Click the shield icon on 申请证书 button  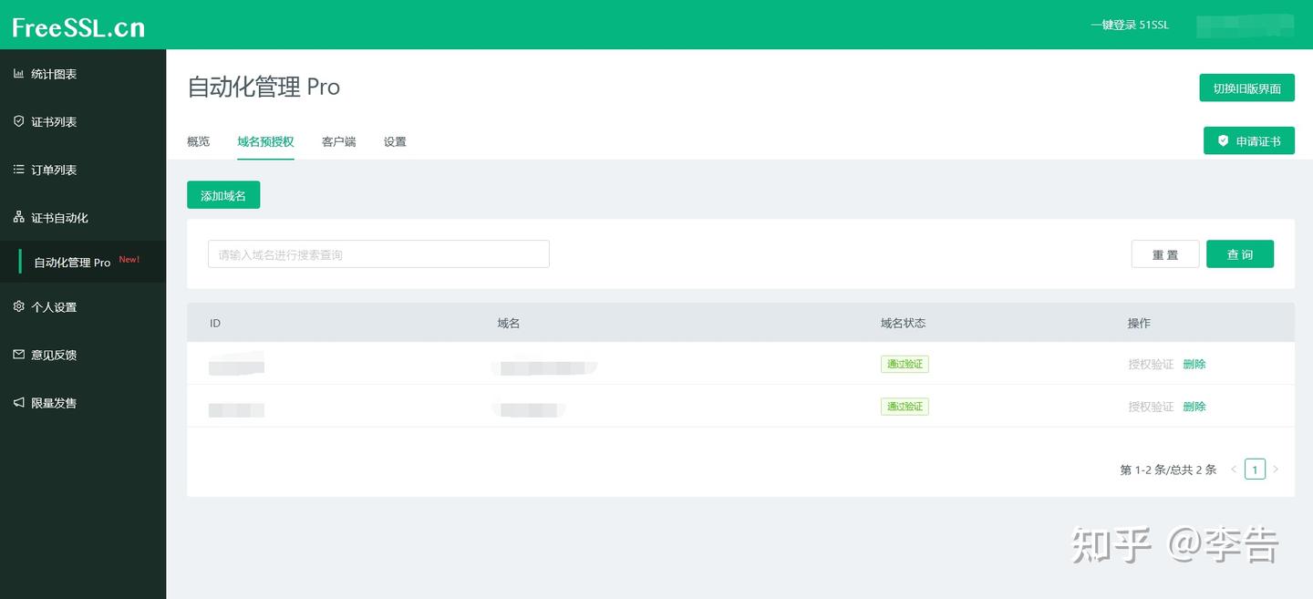tap(1223, 140)
